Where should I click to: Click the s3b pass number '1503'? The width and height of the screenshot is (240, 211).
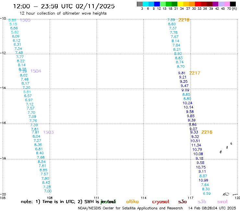pyautogui.click(x=48, y=132)
